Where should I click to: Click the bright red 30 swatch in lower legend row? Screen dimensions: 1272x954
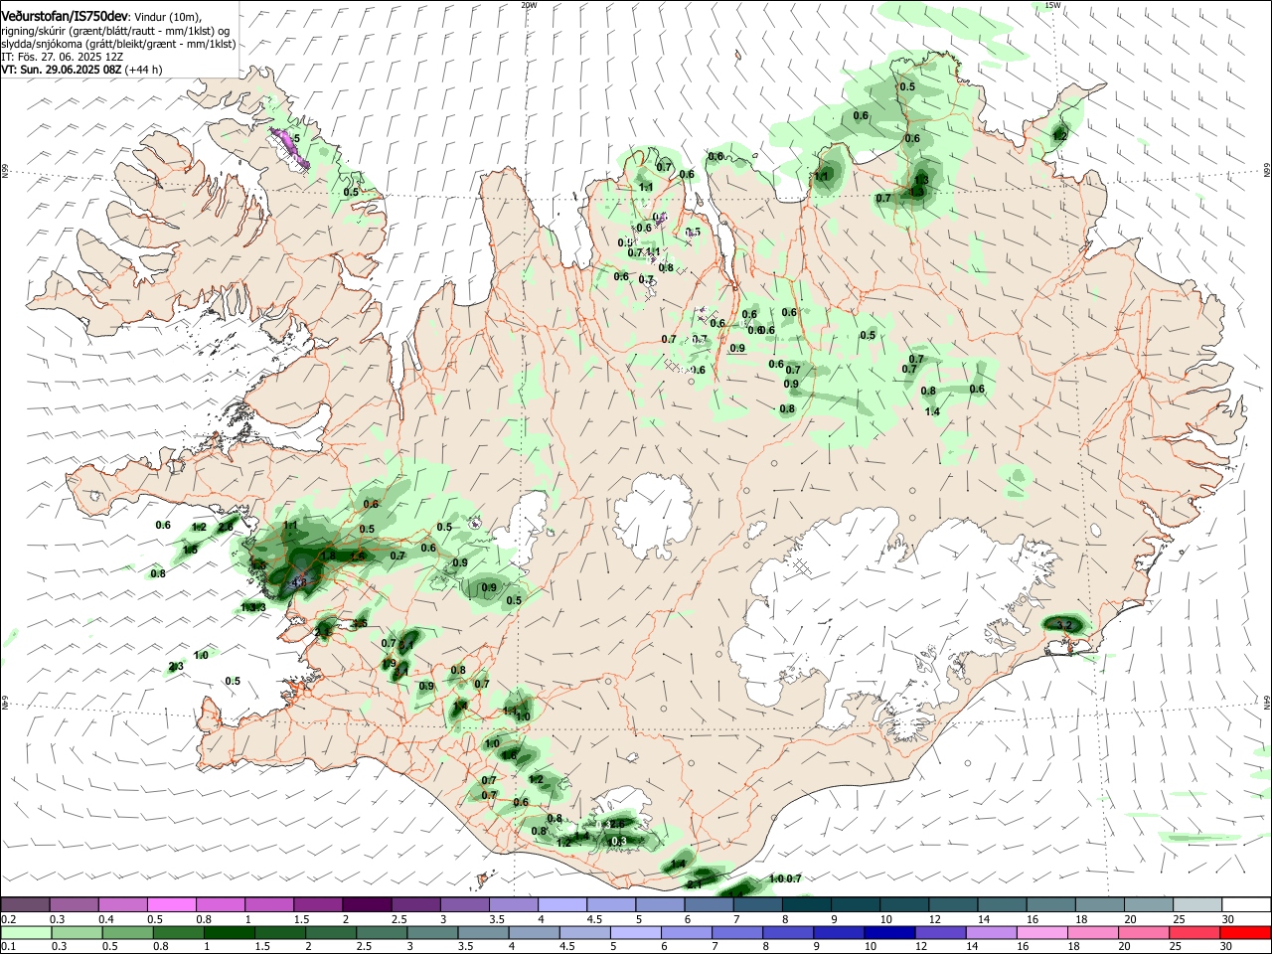(x=1245, y=932)
